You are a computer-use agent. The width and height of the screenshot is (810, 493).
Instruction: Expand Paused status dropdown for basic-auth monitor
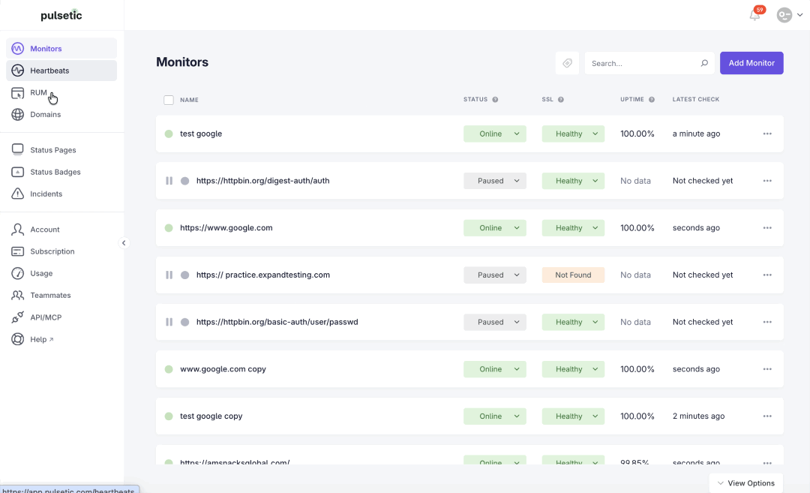click(494, 322)
